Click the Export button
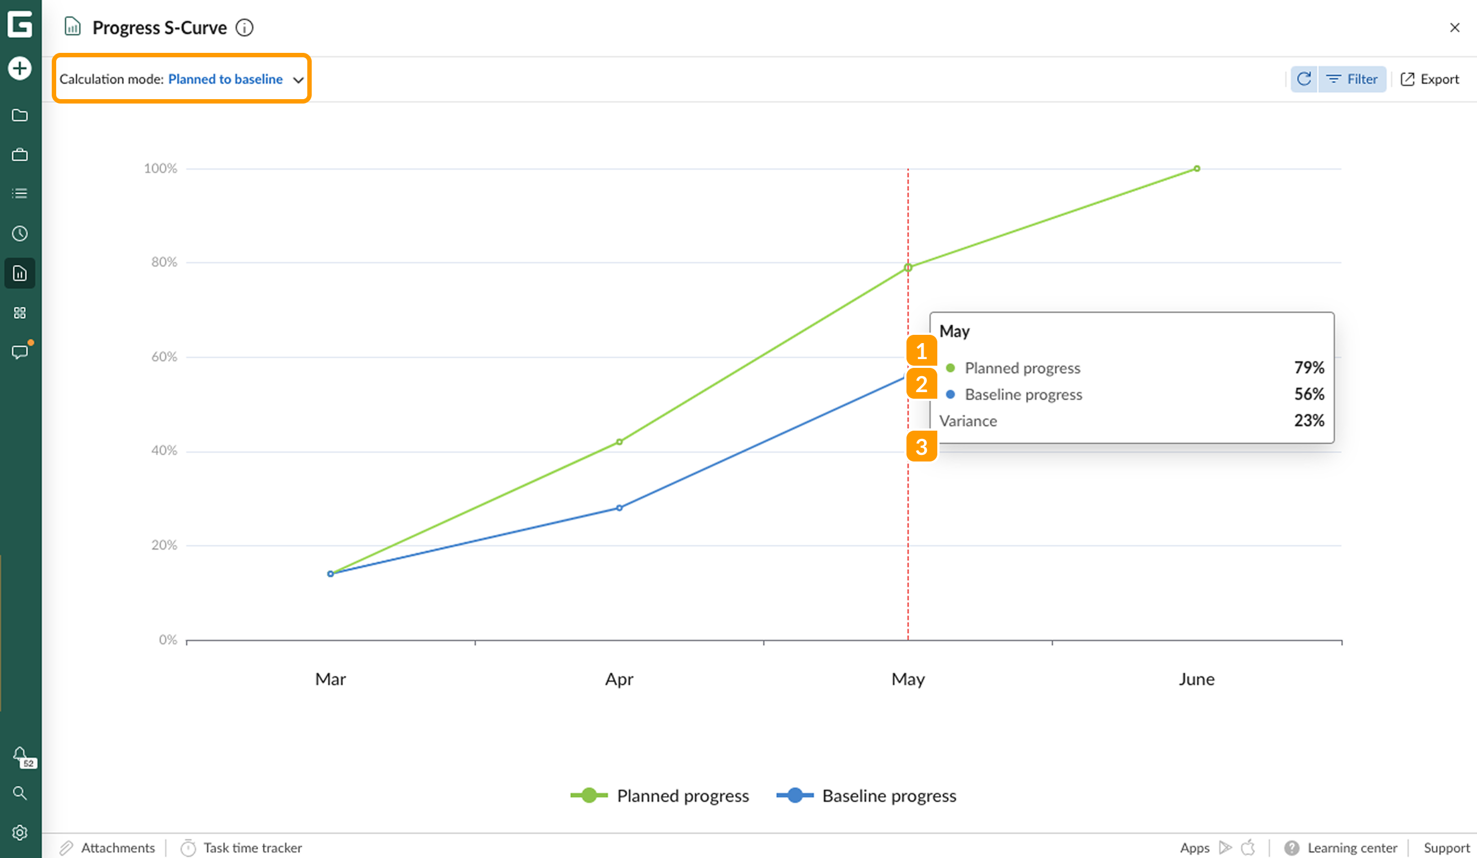1477x858 pixels. 1430,79
